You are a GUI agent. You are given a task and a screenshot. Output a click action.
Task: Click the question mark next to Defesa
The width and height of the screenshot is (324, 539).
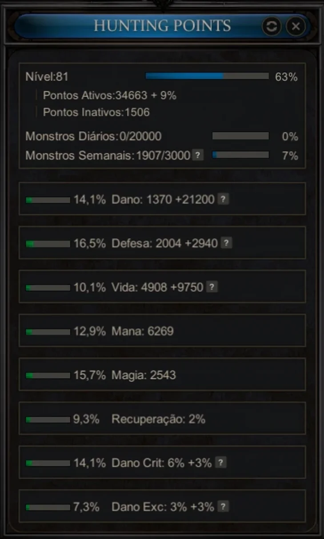[x=227, y=243]
